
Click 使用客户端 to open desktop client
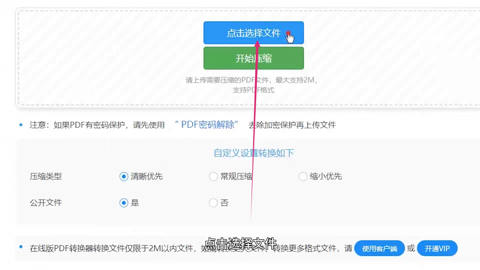(x=379, y=248)
